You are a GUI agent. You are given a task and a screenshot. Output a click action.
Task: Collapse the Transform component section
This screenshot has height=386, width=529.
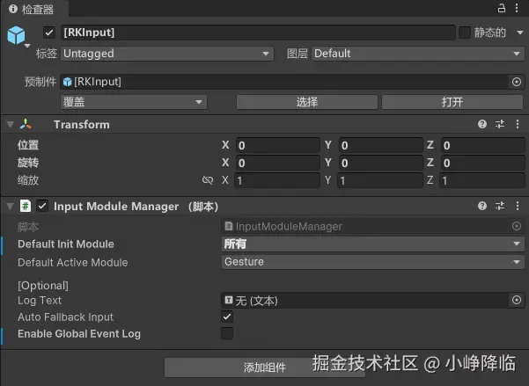pyautogui.click(x=10, y=125)
